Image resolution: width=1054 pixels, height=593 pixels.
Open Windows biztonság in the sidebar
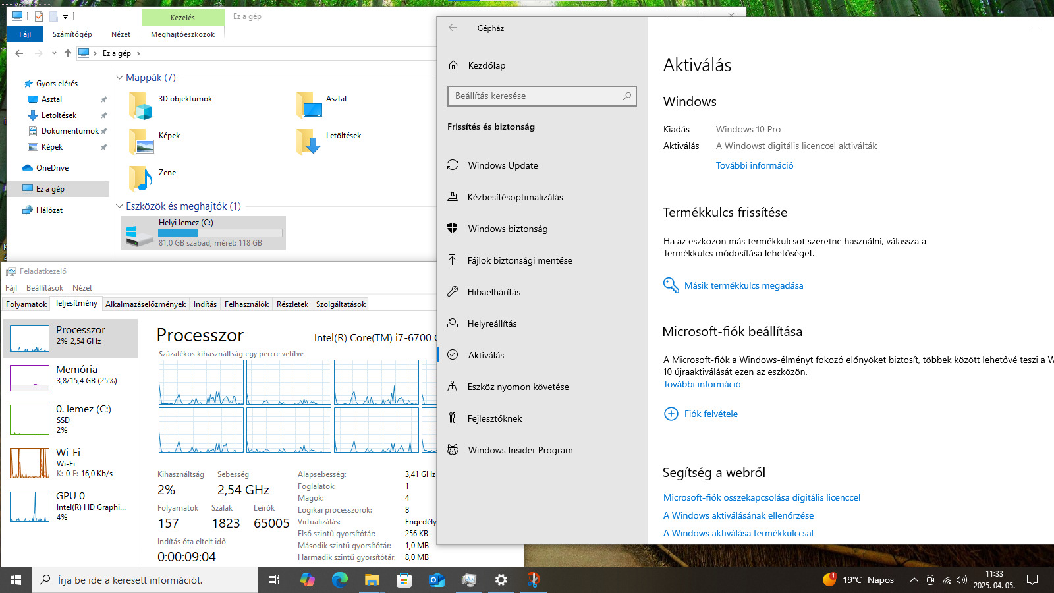click(x=541, y=229)
